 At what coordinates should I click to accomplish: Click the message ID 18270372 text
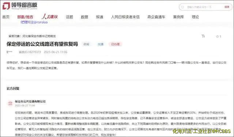tap(30, 52)
